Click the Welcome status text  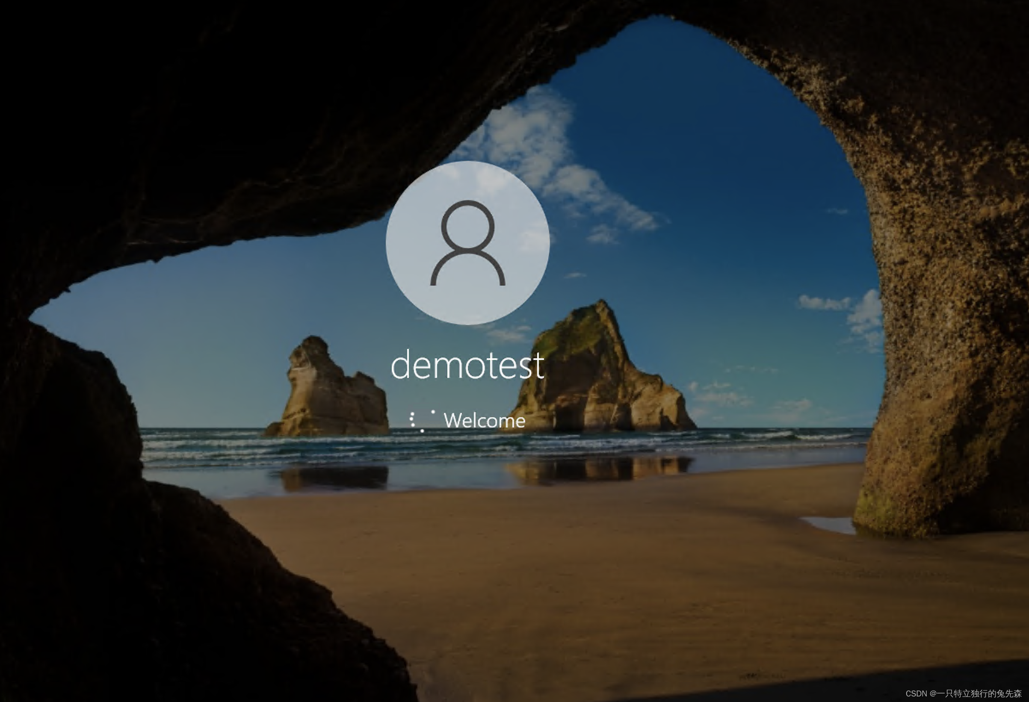pyautogui.click(x=485, y=421)
